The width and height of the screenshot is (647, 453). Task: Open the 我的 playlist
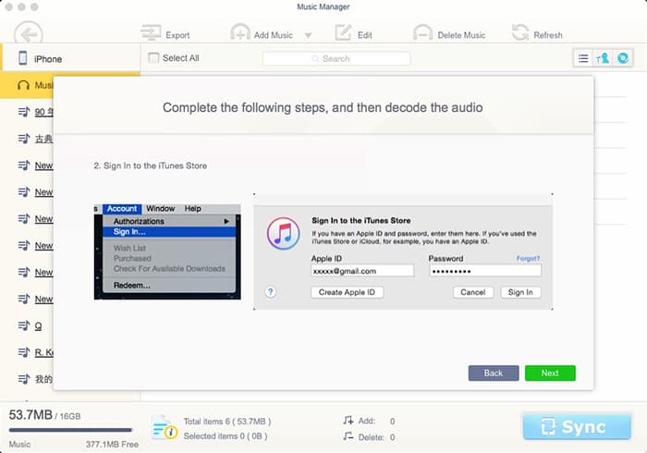click(35, 379)
